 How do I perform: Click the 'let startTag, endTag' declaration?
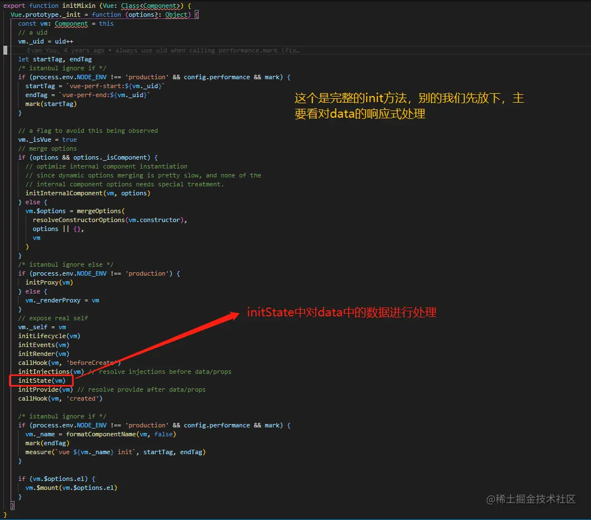click(55, 59)
